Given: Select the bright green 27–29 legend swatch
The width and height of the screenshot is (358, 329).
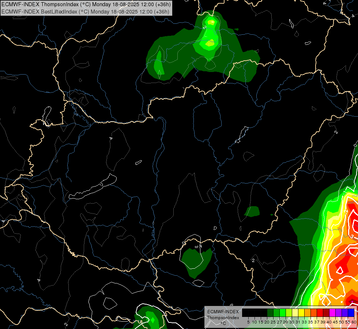Looking at the screenshot, I should tap(283, 313).
